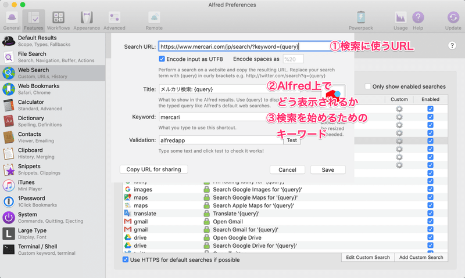Select File Search in the sidebar
Image resolution: width=465 pixels, height=278 pixels.
53,57
